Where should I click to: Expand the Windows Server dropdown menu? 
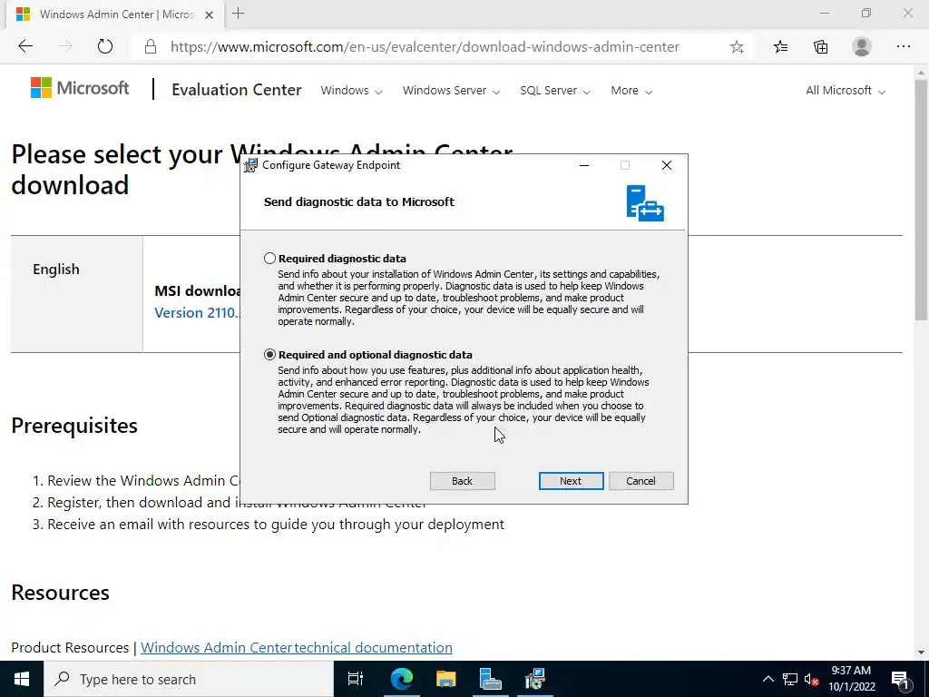coord(451,91)
